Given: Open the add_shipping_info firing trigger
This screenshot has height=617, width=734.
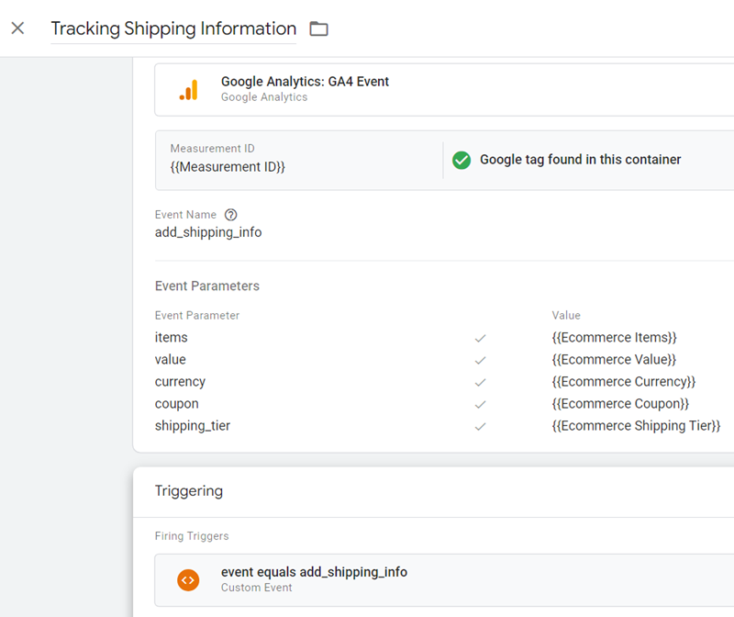Looking at the screenshot, I should (x=314, y=572).
